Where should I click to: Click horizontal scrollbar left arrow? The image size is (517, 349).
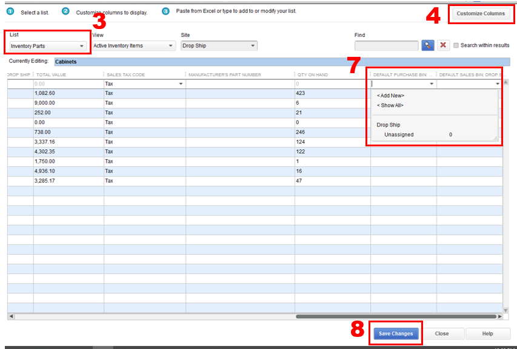(x=11, y=316)
